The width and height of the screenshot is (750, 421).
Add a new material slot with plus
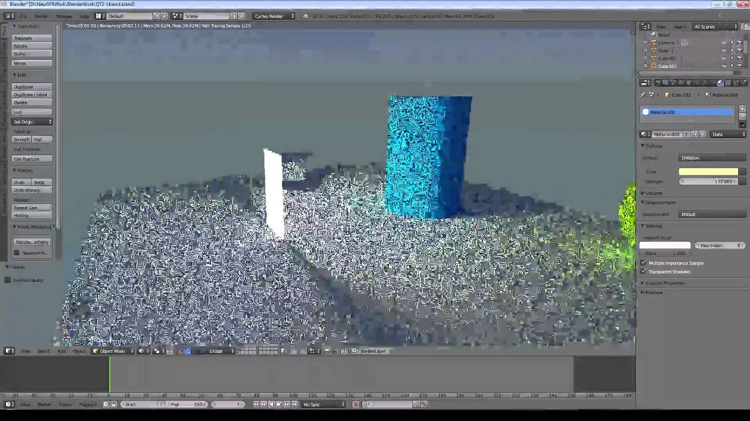tap(742, 109)
